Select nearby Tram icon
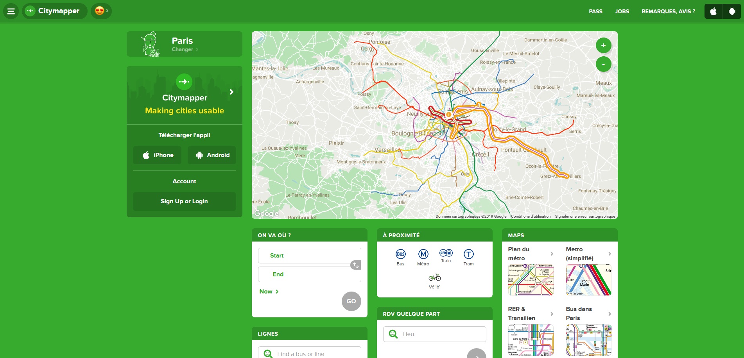The image size is (744, 358). click(468, 258)
